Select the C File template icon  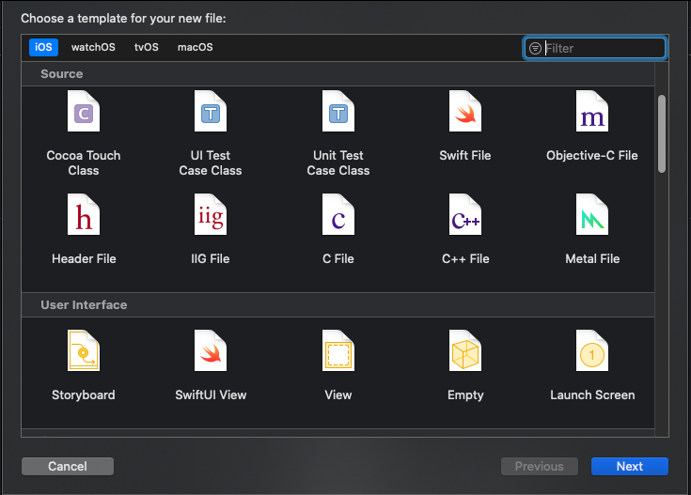click(338, 214)
